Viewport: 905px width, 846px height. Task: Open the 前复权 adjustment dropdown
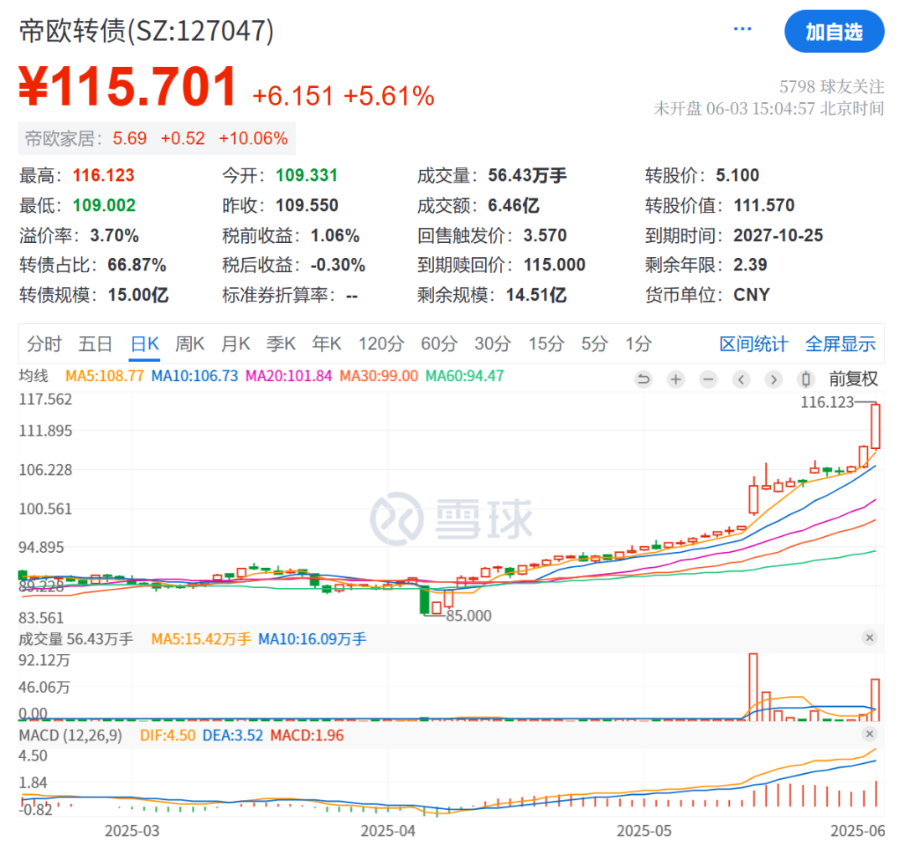pos(853,379)
